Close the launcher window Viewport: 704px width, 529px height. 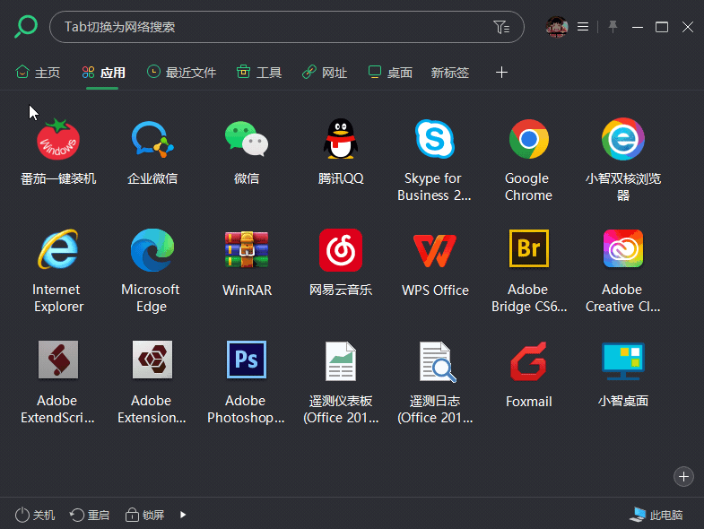coord(688,27)
